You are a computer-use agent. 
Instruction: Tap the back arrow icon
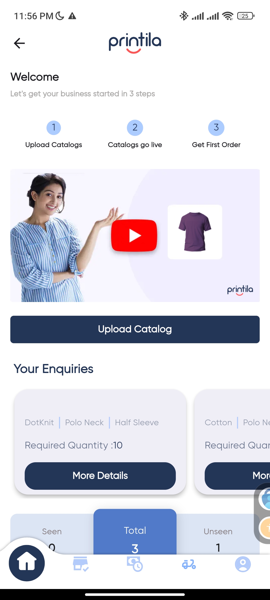tap(19, 43)
